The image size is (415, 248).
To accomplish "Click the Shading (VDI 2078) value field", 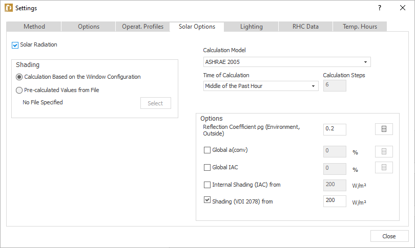I will click(x=335, y=201).
